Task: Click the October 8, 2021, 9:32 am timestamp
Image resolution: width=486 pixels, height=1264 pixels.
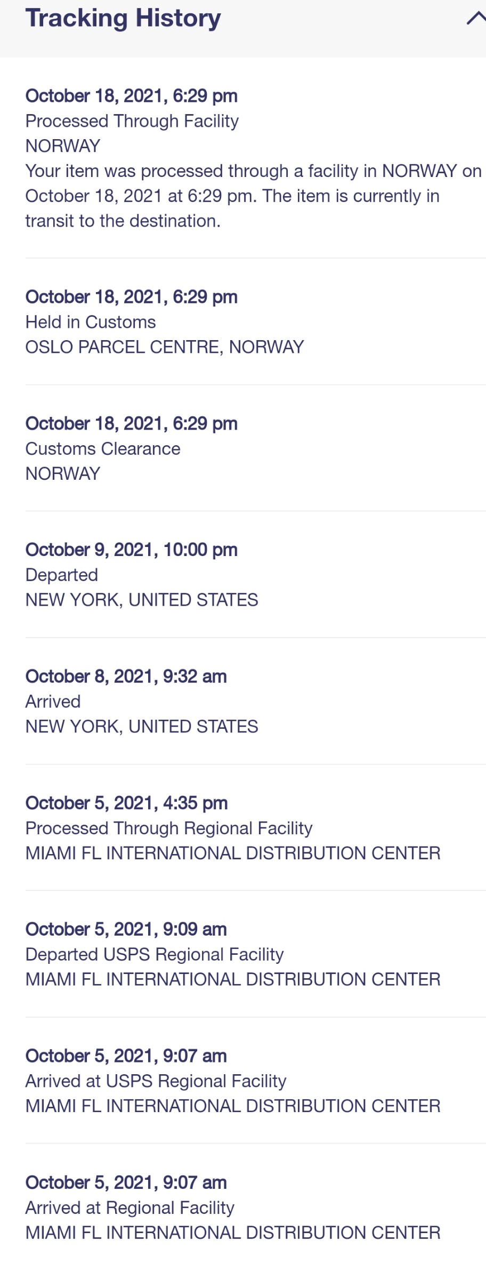Action: click(x=126, y=676)
